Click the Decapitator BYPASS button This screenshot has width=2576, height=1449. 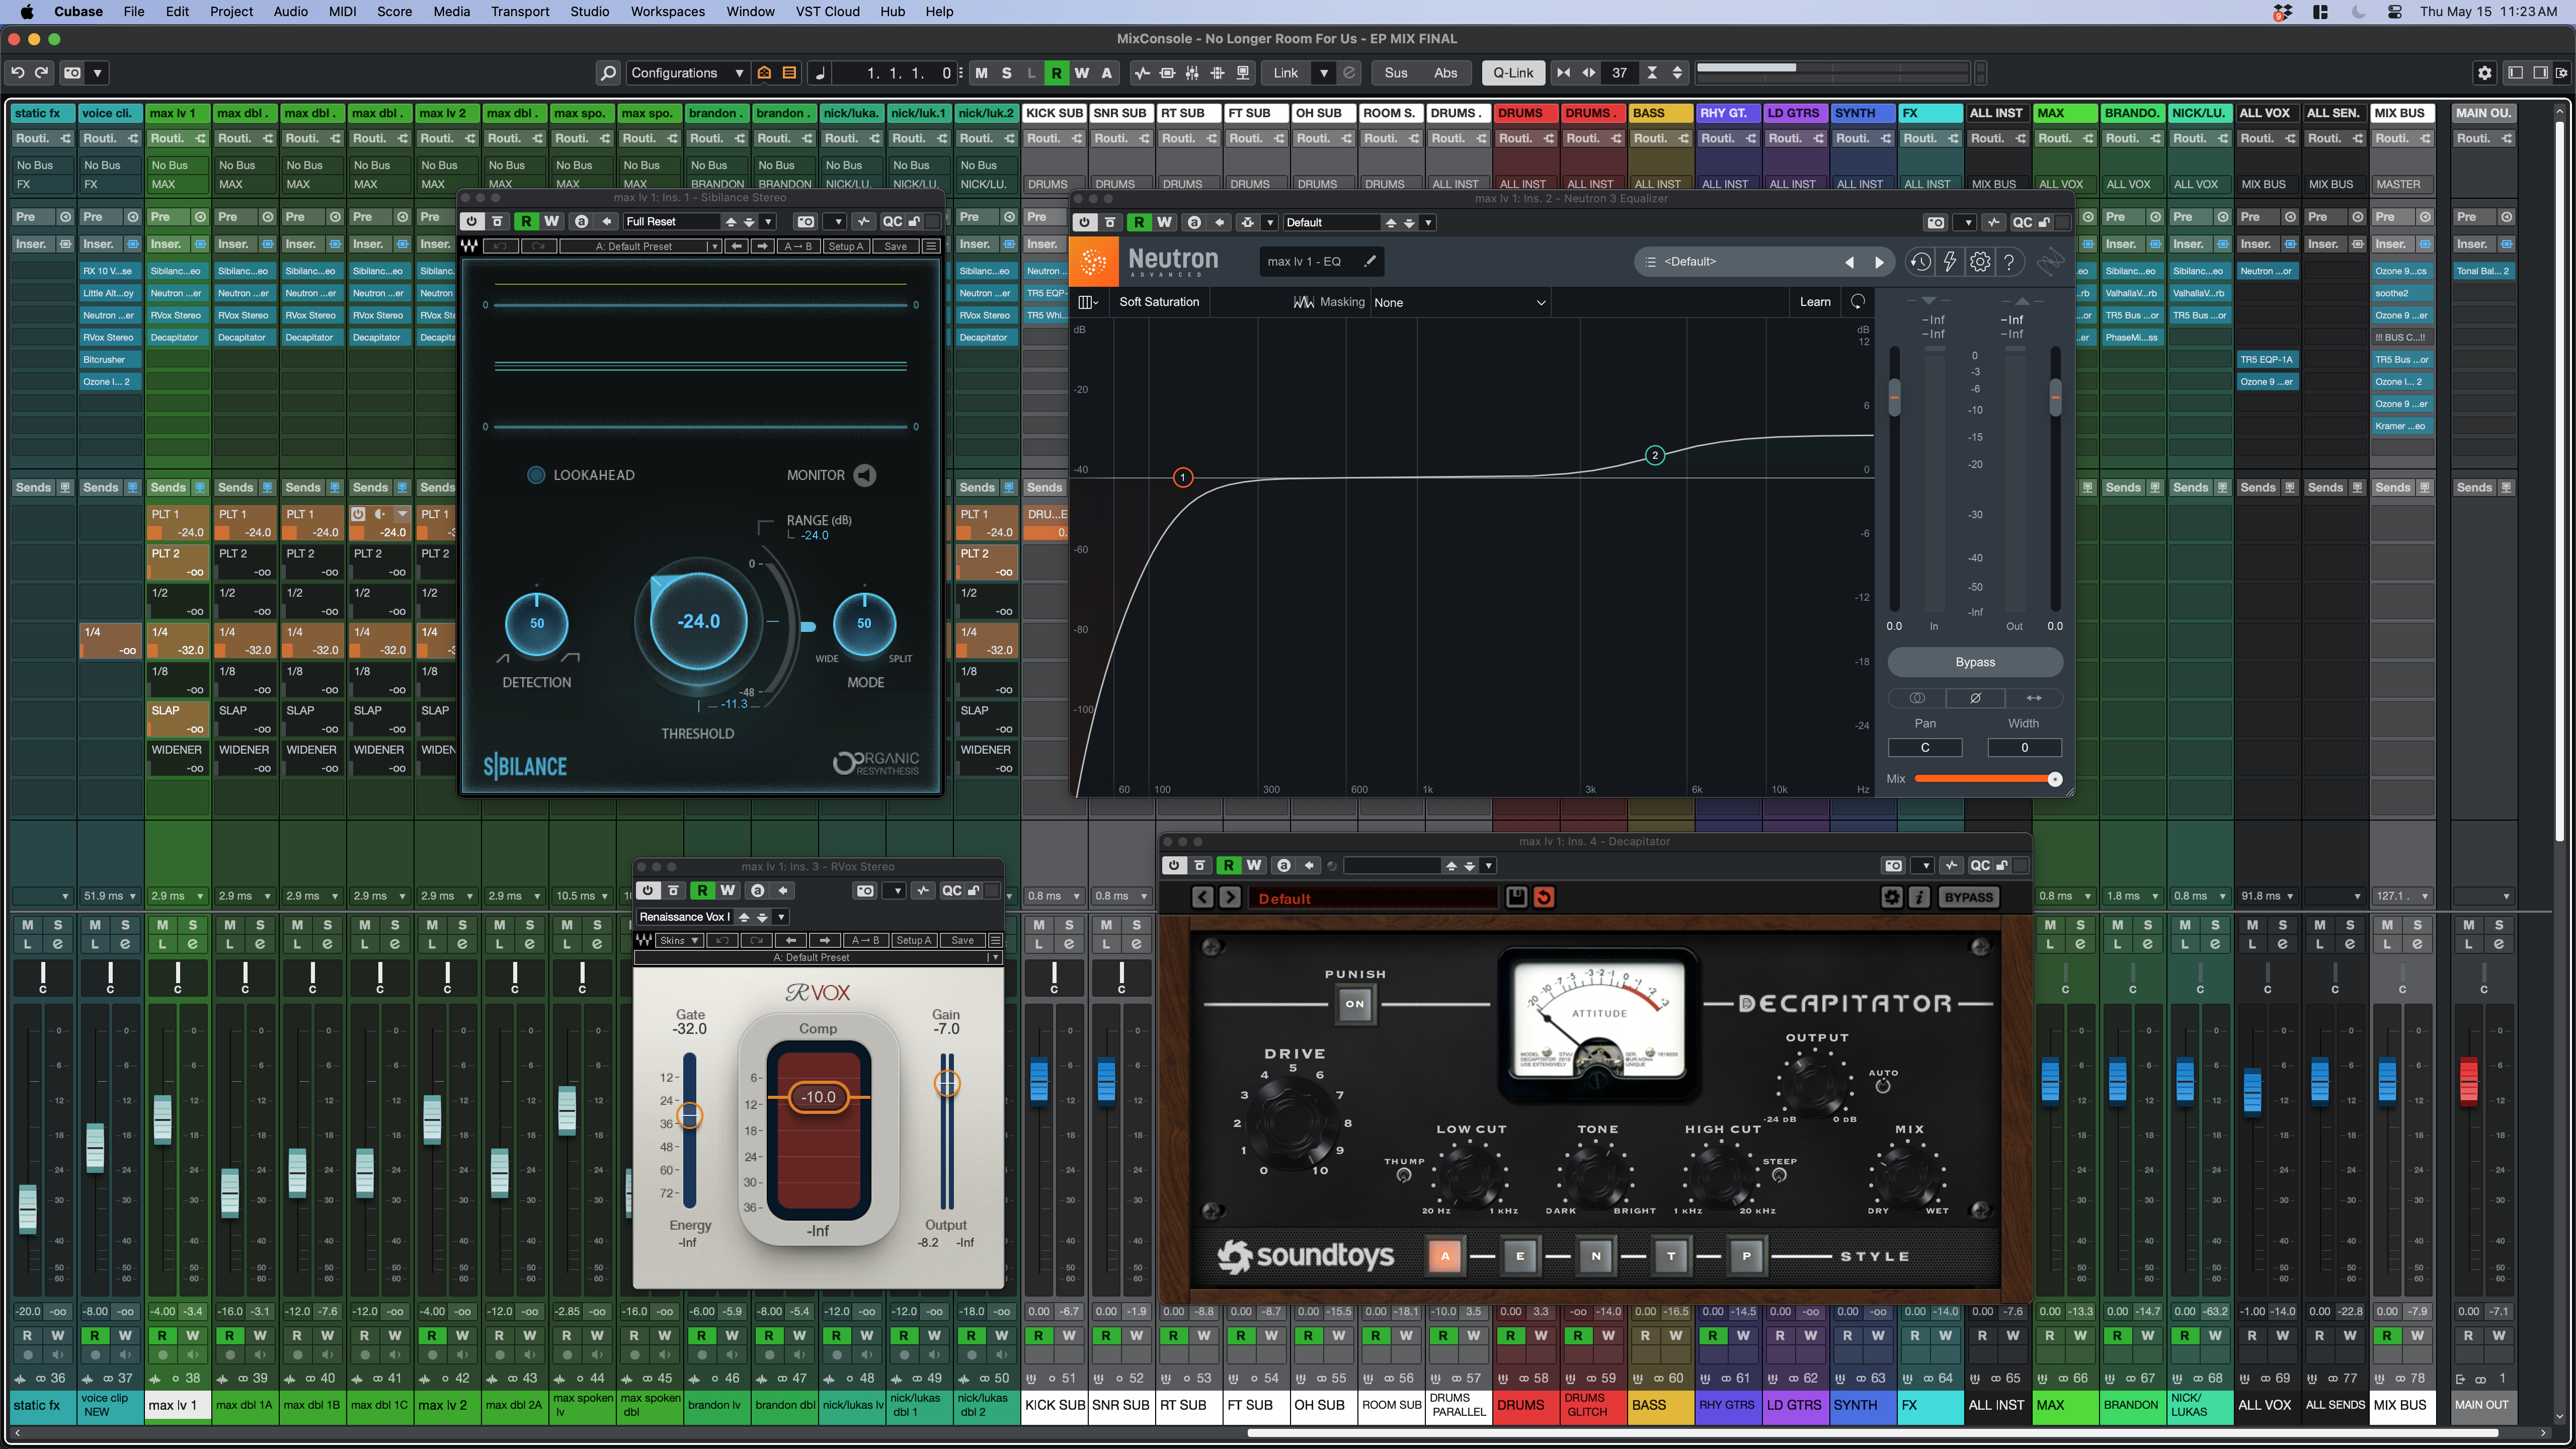[1968, 897]
